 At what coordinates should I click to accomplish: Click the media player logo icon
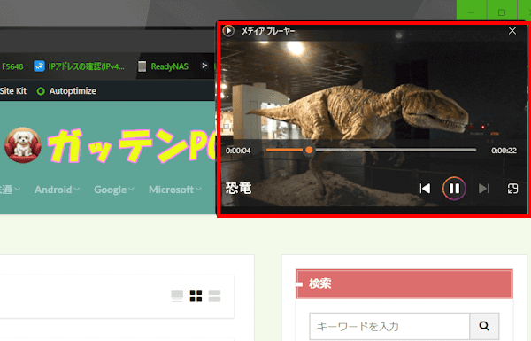pyautogui.click(x=228, y=31)
